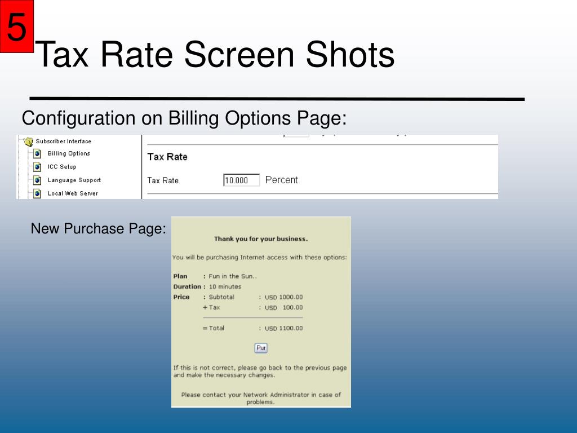This screenshot has height=433, width=577.
Task: Click the Pur purchase button
Action: [x=261, y=348]
